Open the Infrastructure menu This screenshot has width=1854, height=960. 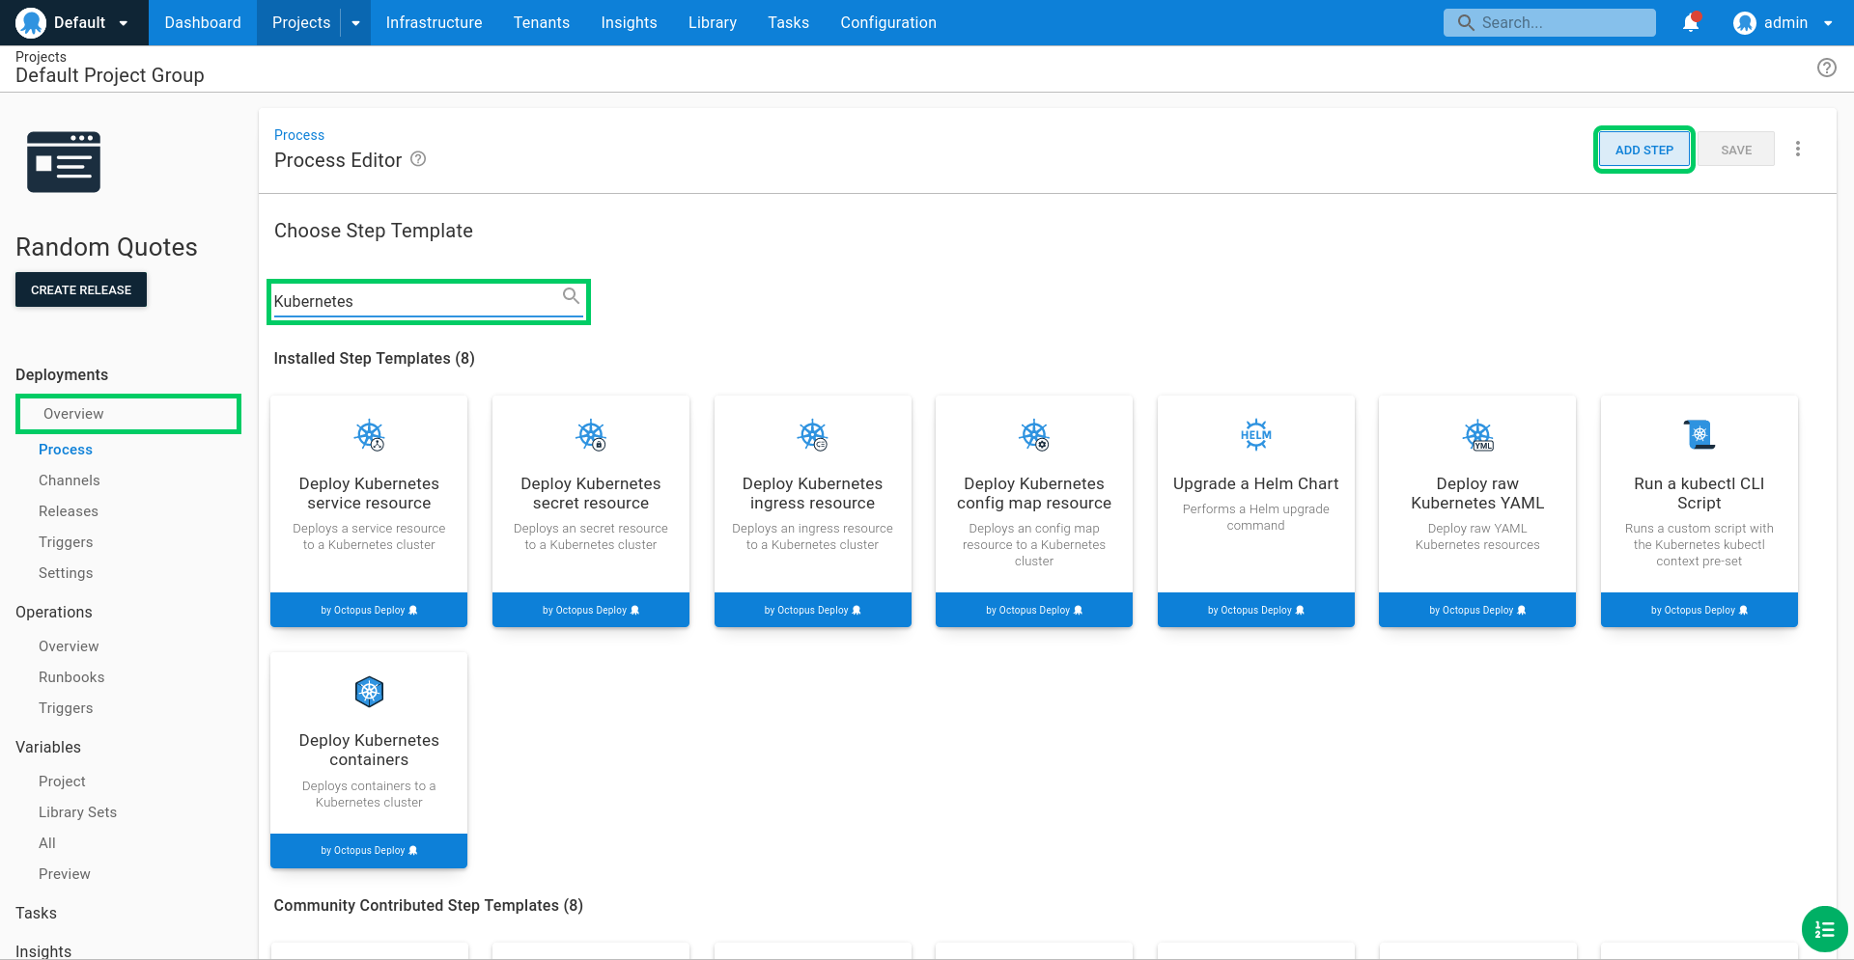(x=434, y=22)
